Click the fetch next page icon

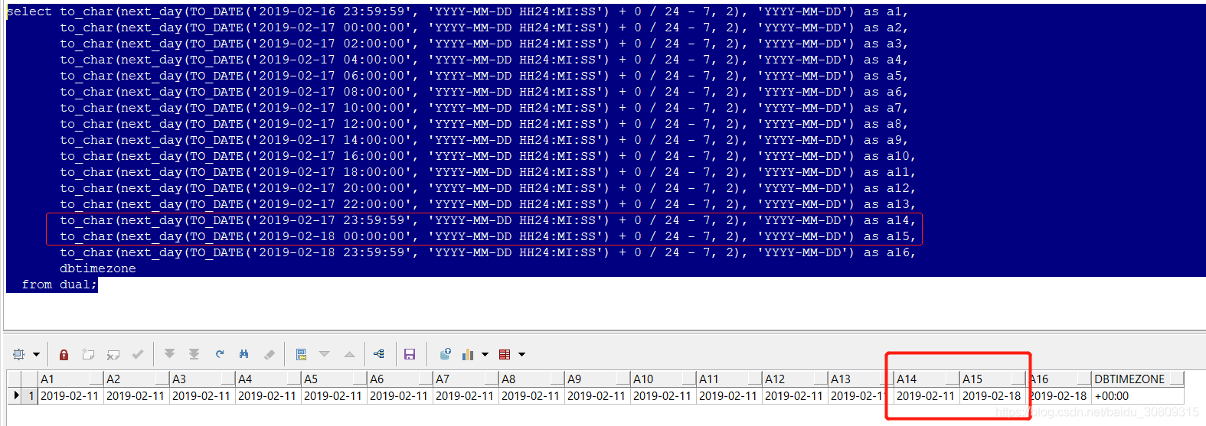(169, 354)
